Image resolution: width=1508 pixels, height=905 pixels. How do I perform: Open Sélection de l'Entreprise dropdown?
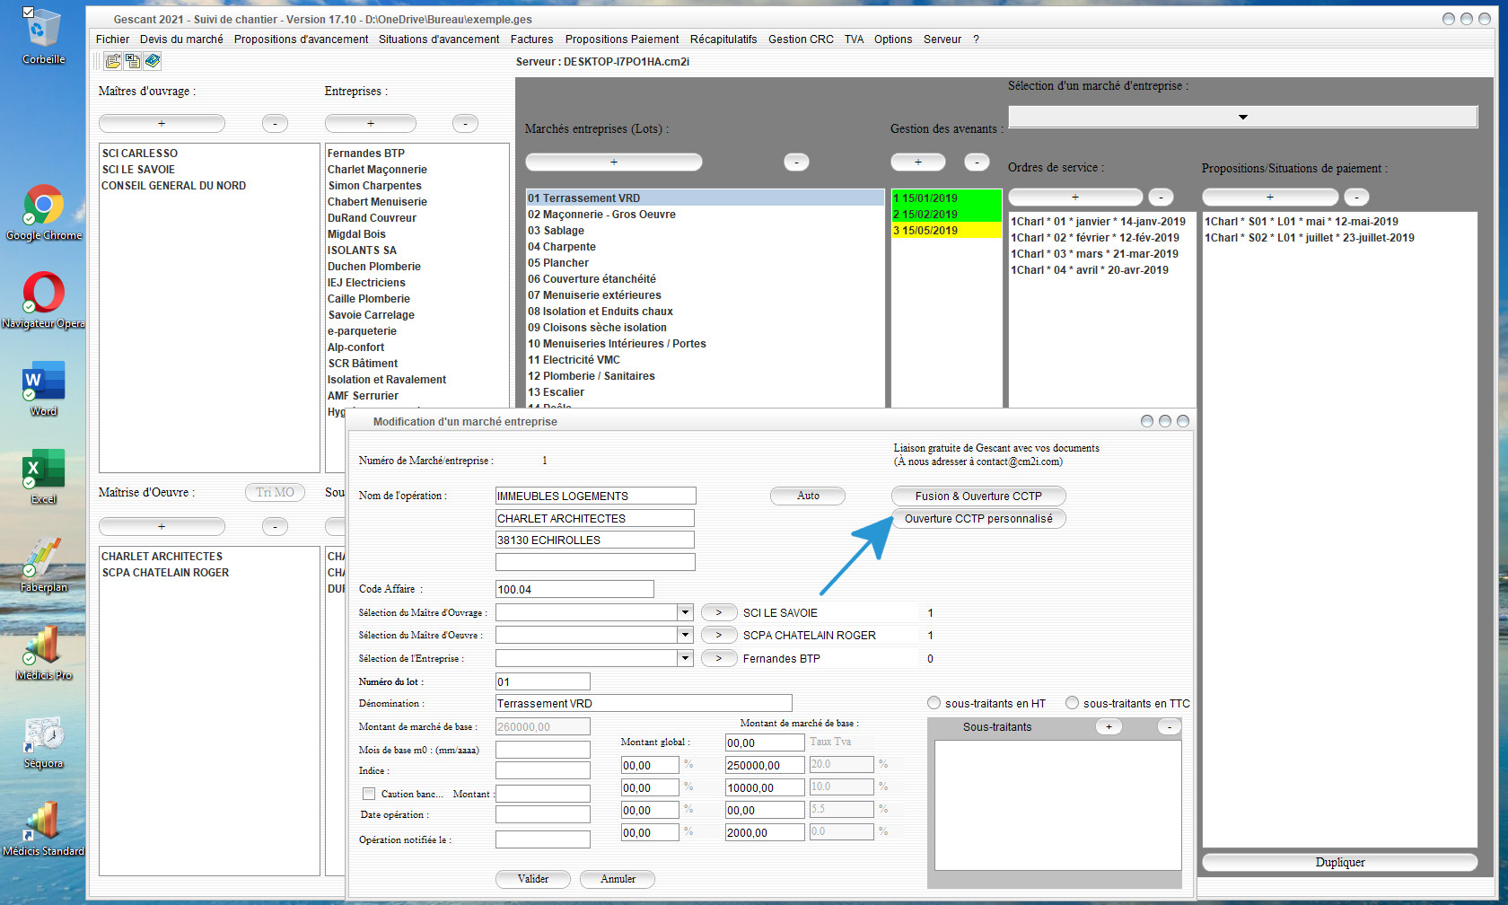[685, 658]
